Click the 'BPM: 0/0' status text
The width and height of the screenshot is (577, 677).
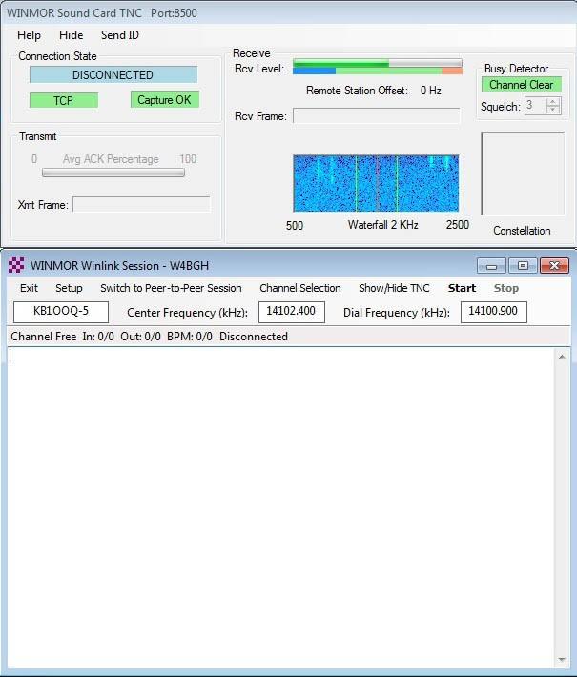tap(190, 337)
